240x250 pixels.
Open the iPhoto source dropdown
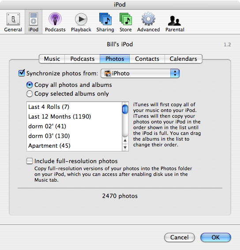pyautogui.click(x=140, y=74)
